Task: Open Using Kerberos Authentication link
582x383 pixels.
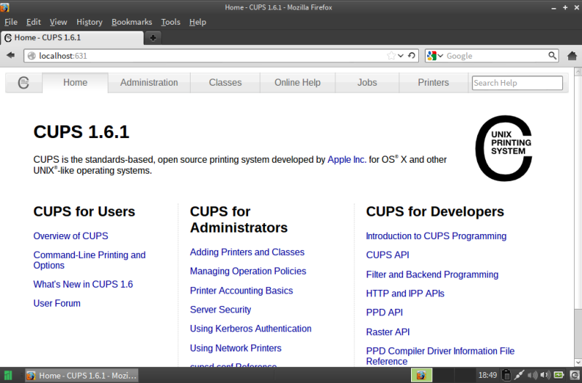Action: (x=250, y=328)
